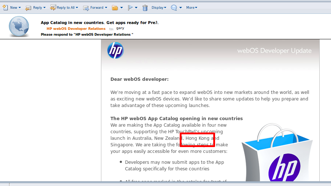Click the Please respond to line
Viewport: 331px width, 186px height.
(x=87, y=35)
